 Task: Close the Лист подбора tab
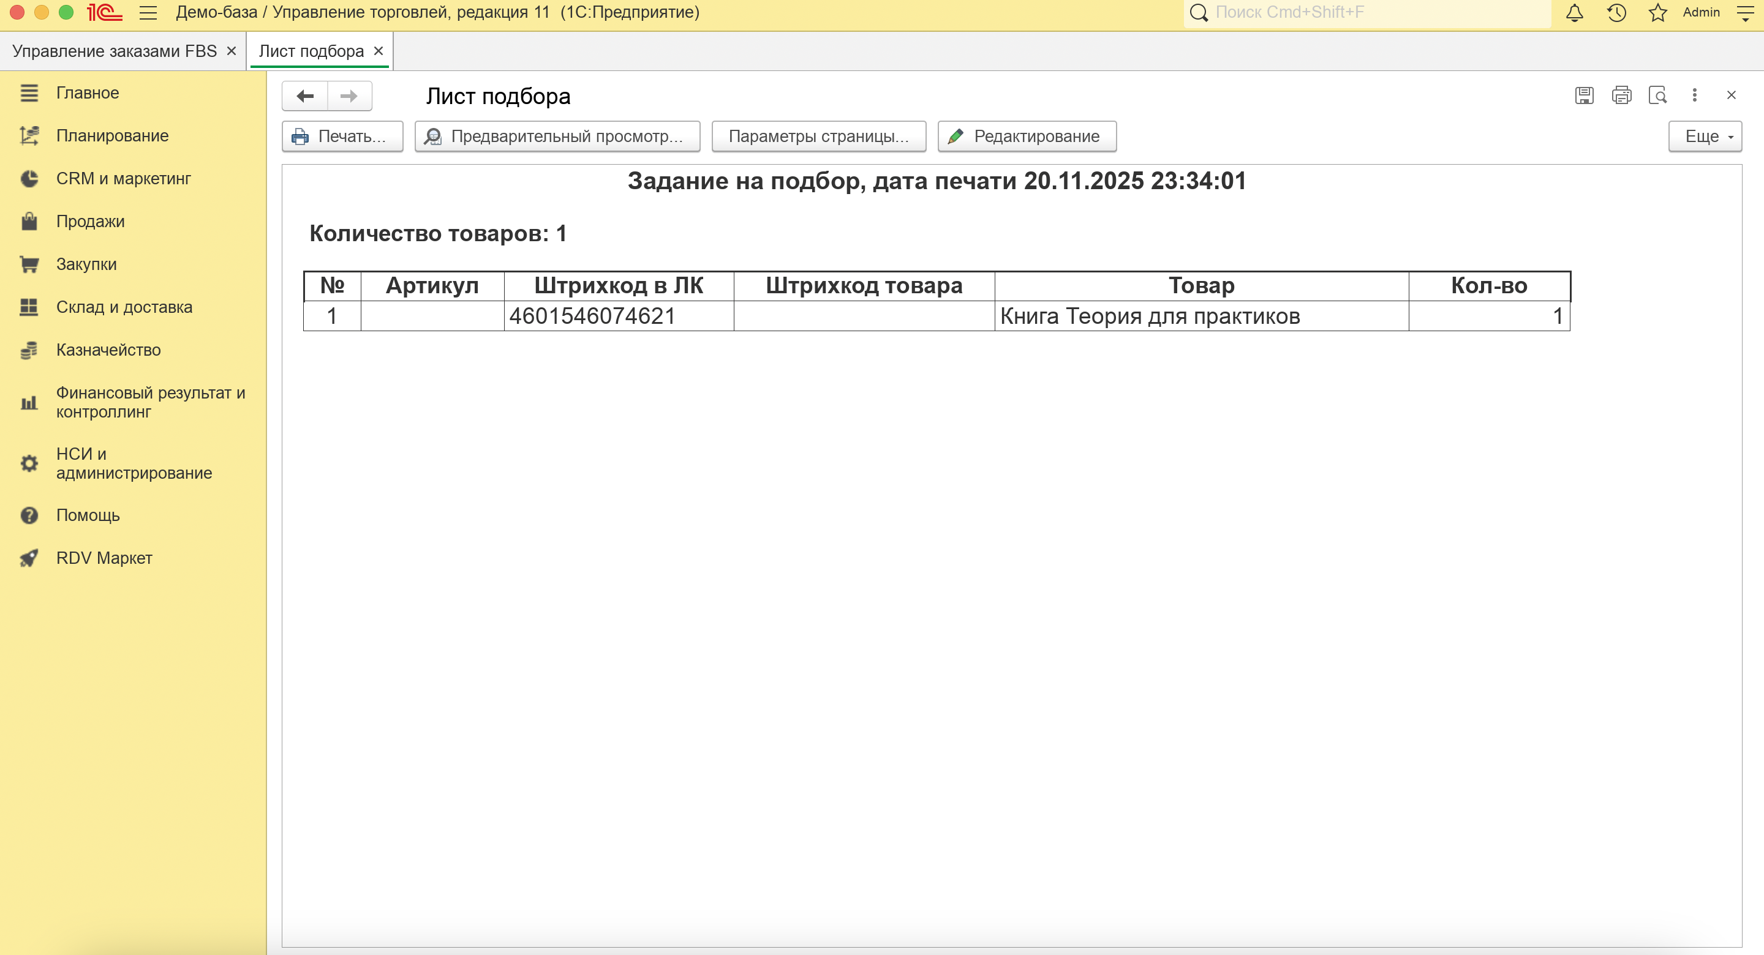coord(378,51)
